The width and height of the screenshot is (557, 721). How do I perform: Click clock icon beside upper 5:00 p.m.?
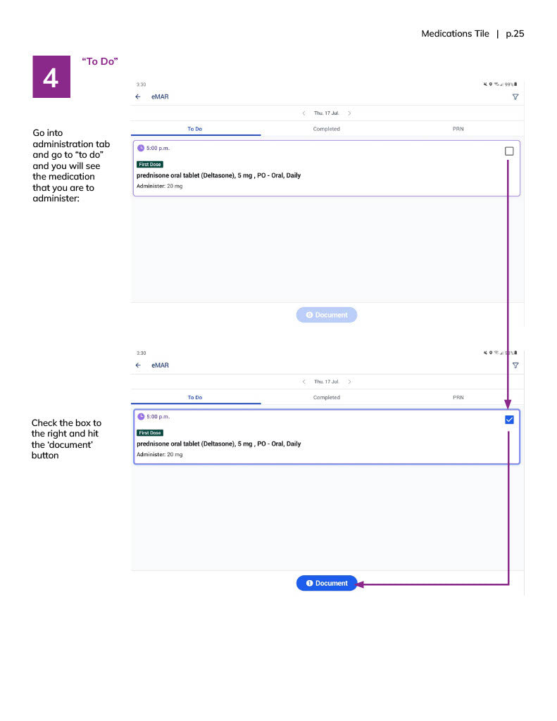click(x=141, y=149)
